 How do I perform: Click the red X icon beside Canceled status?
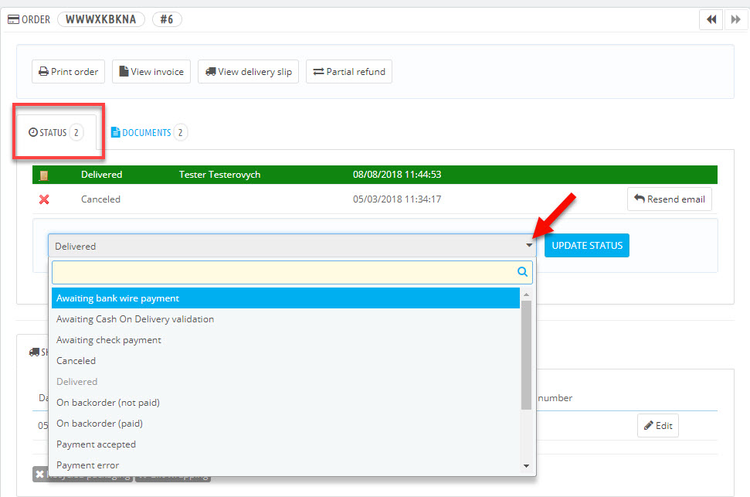point(44,199)
